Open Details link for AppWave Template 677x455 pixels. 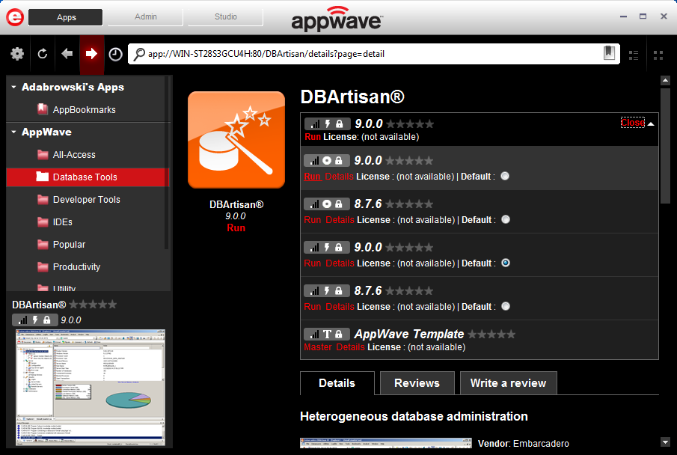click(x=350, y=347)
